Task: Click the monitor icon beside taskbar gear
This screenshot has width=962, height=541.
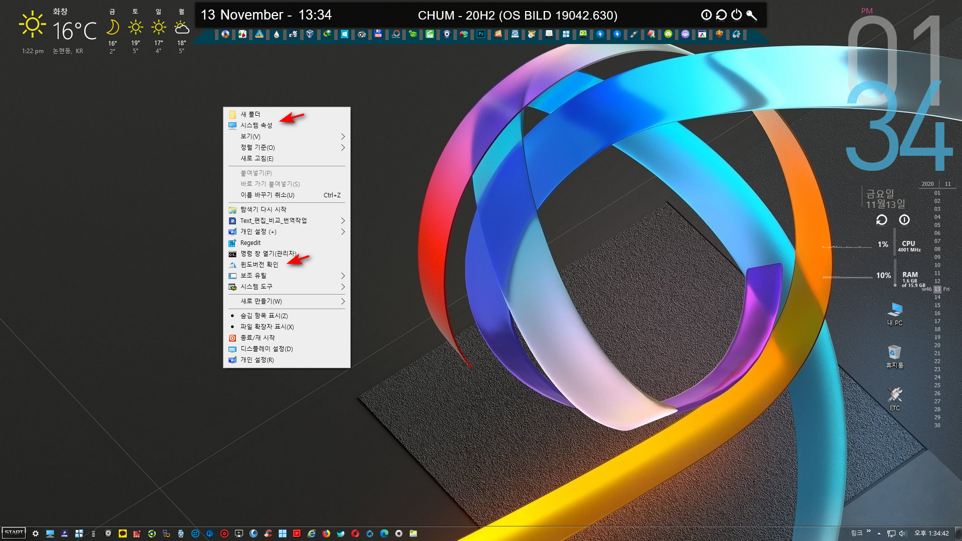Action: 50,533
